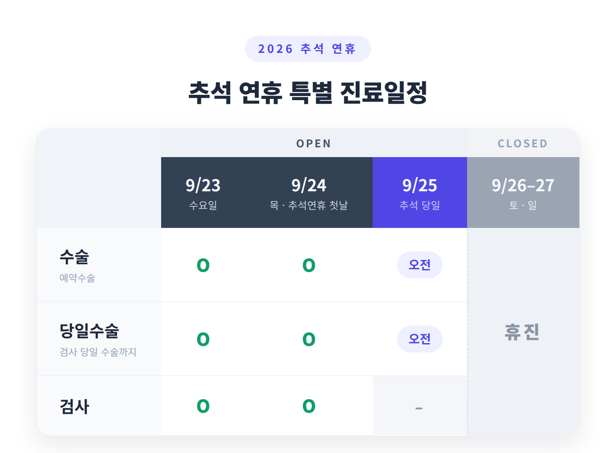Select the 9/24 추석연휴 첫날 header
This screenshot has height=453, width=616.
309,193
